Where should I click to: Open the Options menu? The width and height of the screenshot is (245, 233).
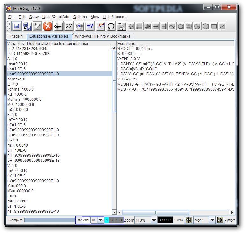80,17
